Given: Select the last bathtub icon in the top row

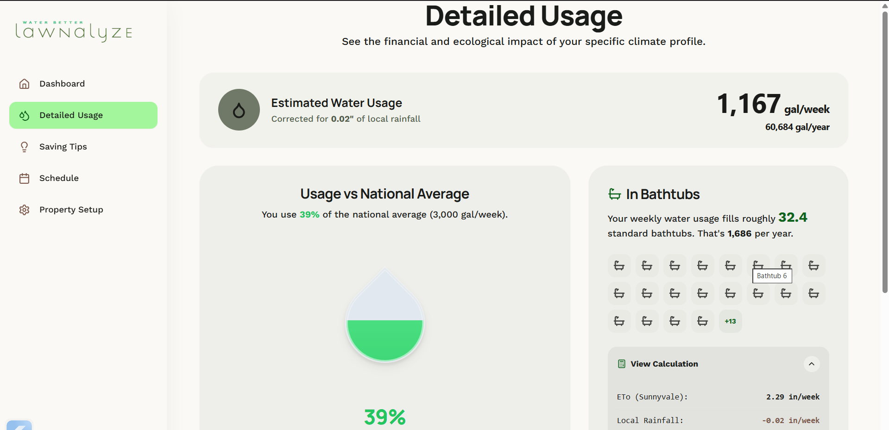Looking at the screenshot, I should (814, 266).
